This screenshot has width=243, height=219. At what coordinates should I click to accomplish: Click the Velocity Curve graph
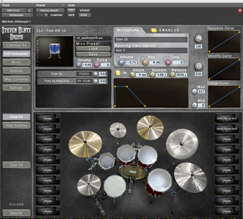(x=224, y=69)
